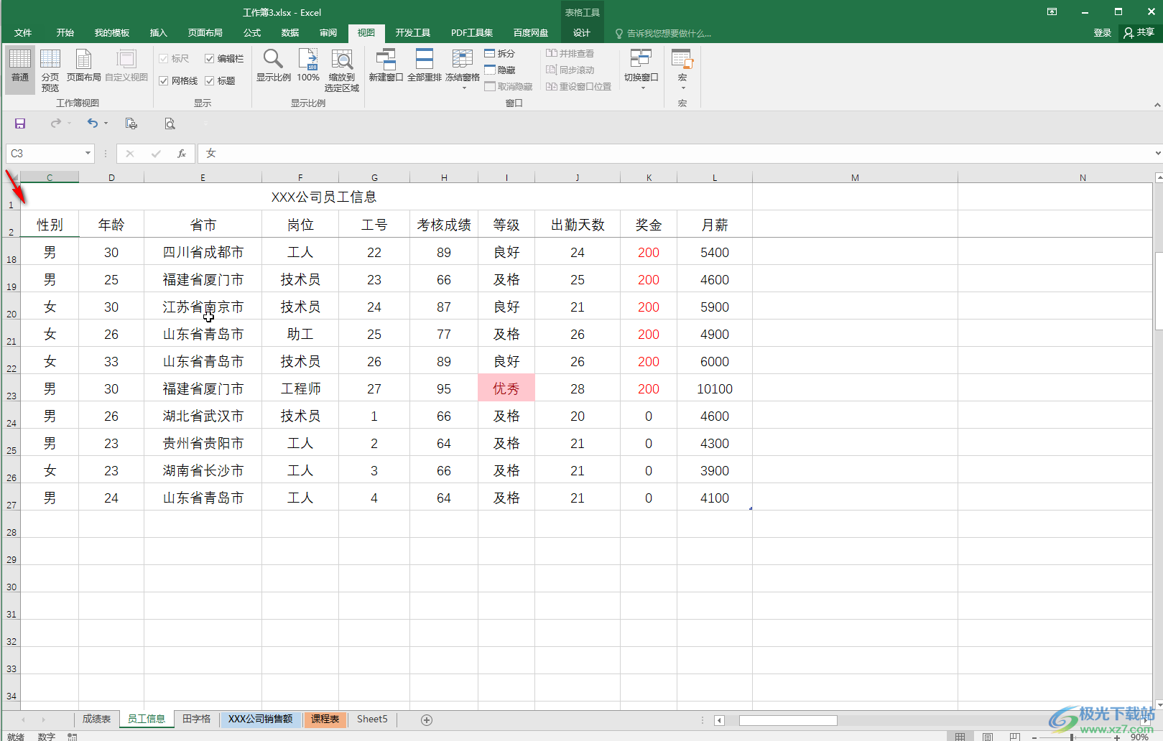Toggle the Formula Bar checkbox

[224, 58]
